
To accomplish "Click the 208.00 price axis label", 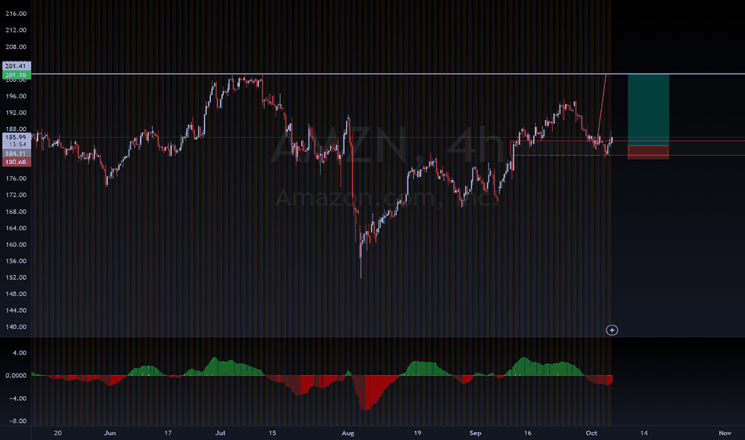I will [16, 46].
